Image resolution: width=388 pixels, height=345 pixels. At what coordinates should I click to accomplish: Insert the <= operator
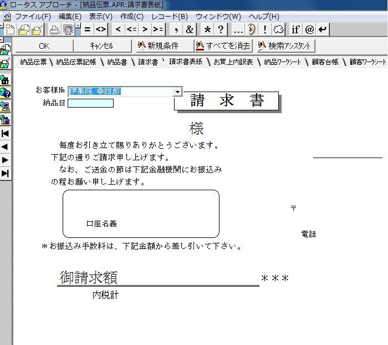pos(132,29)
